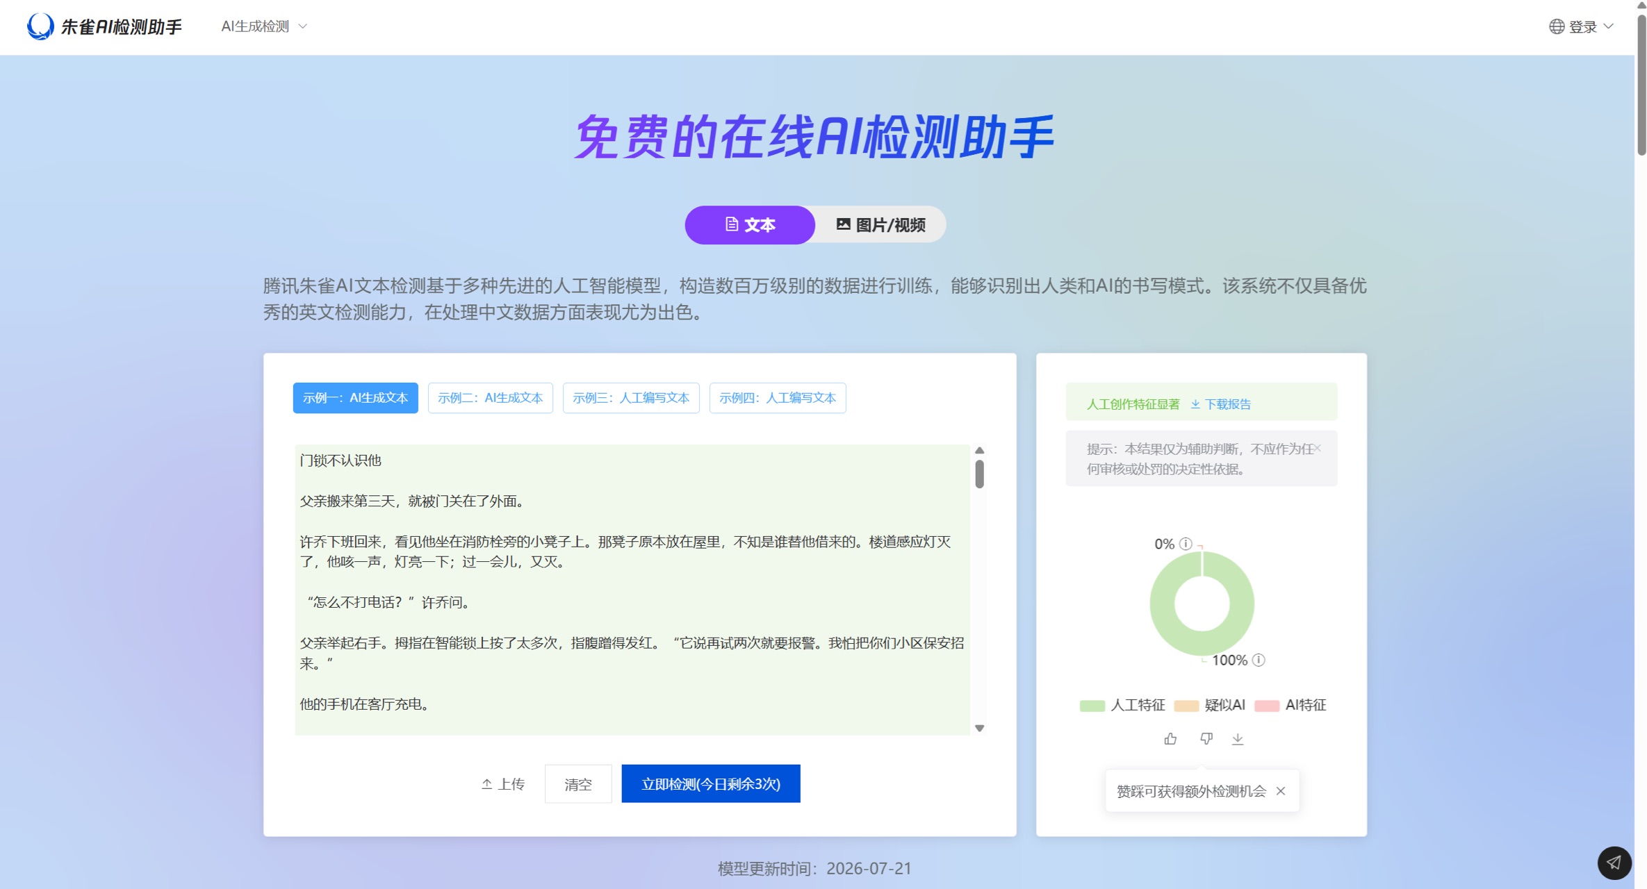1647x889 pixels.
Task: Click the thumbs-up like icon
Action: 1170,739
